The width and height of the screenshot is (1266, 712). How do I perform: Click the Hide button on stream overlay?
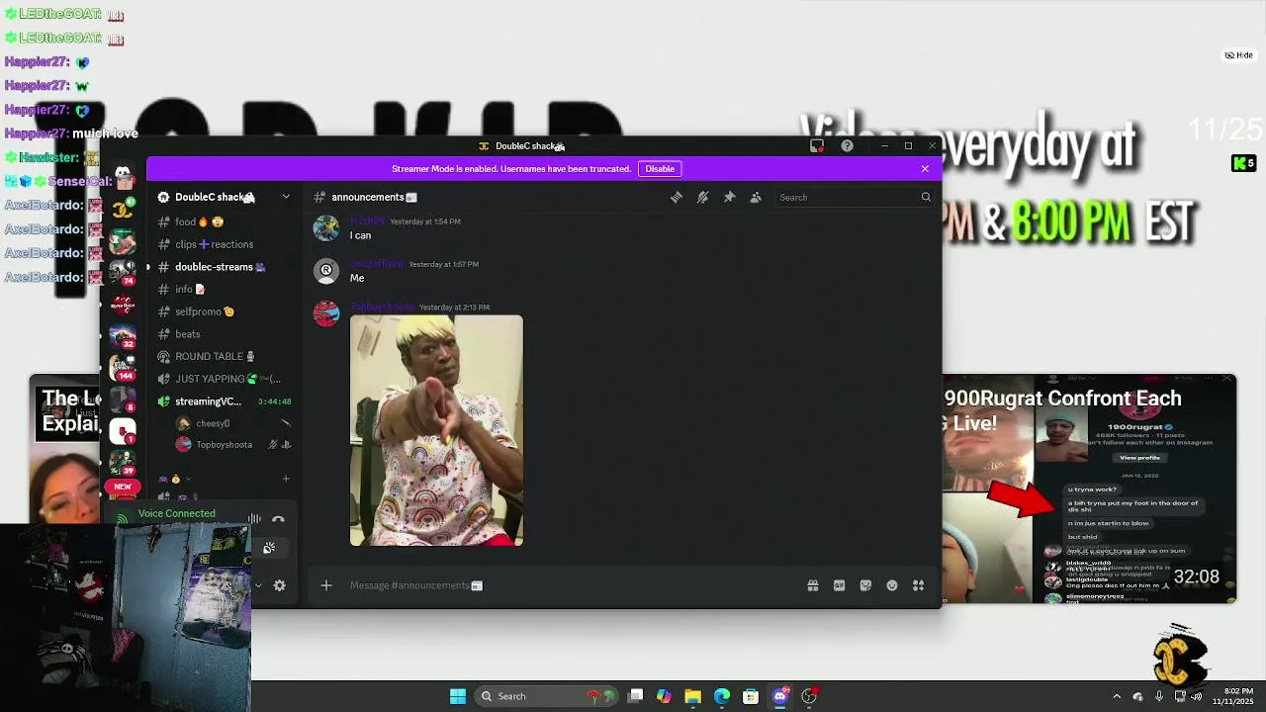[1239, 55]
